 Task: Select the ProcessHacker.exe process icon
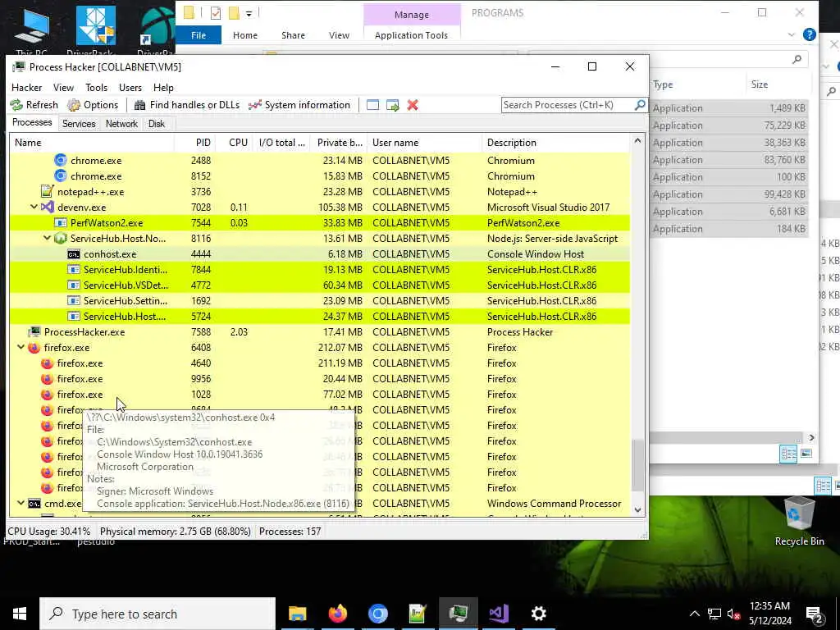34,331
